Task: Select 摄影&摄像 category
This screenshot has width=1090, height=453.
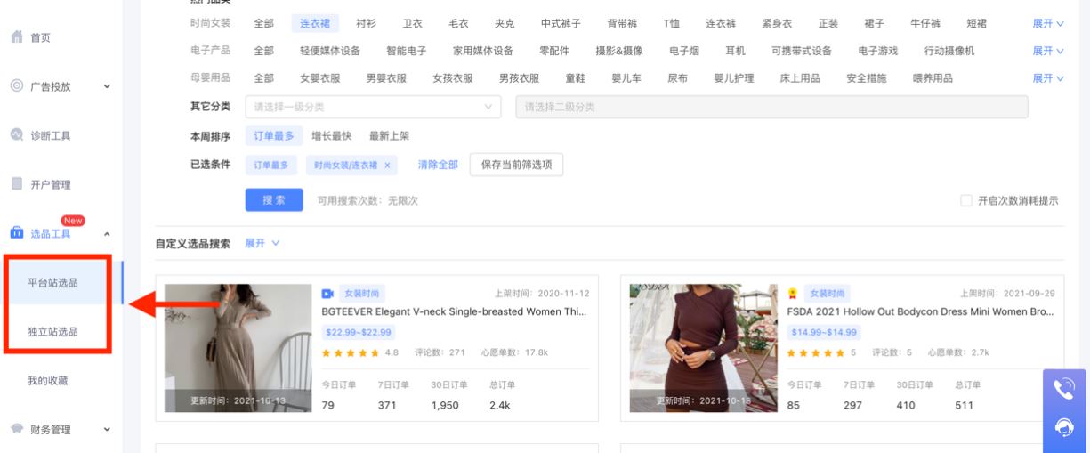Action: 619,51
